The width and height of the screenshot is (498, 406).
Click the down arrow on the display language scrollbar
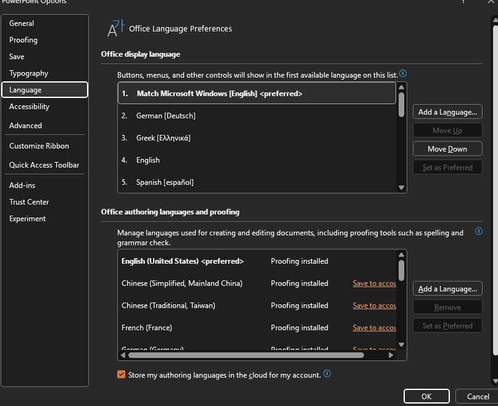(x=400, y=186)
